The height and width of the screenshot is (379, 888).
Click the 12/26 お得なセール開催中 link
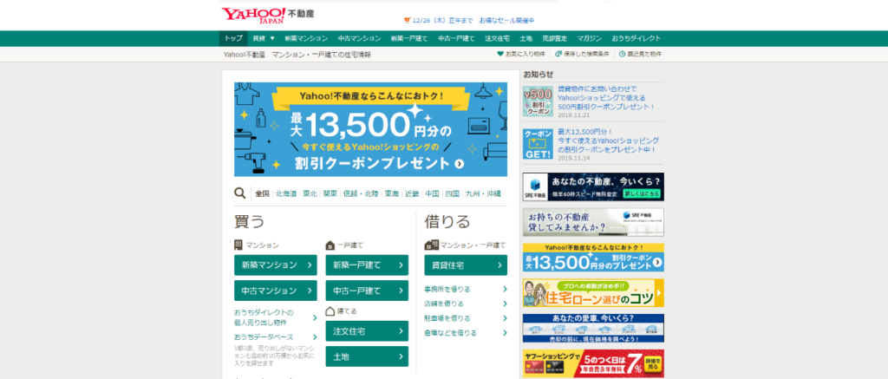[473, 21]
